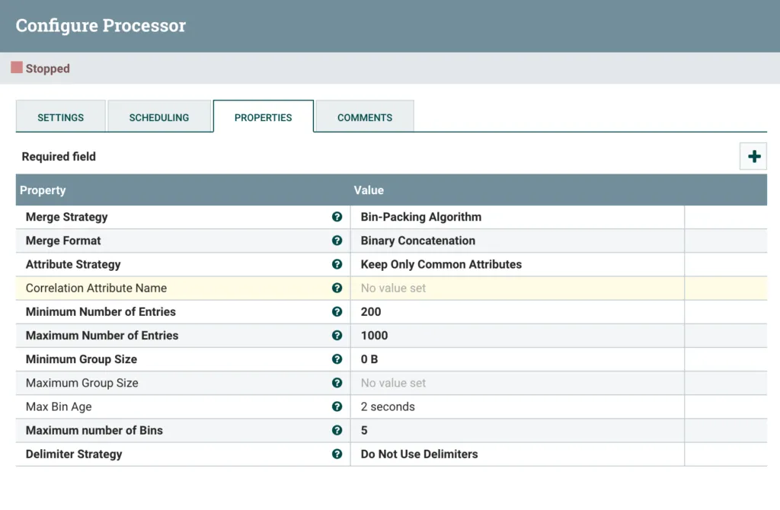This screenshot has width=780, height=510.
Task: Go to the Comments tab
Action: (365, 117)
